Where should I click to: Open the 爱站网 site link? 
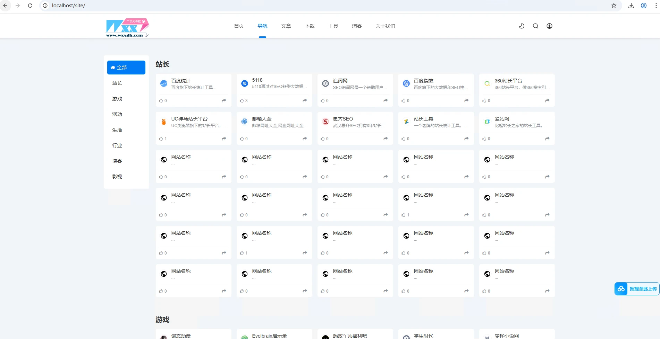click(x=502, y=119)
